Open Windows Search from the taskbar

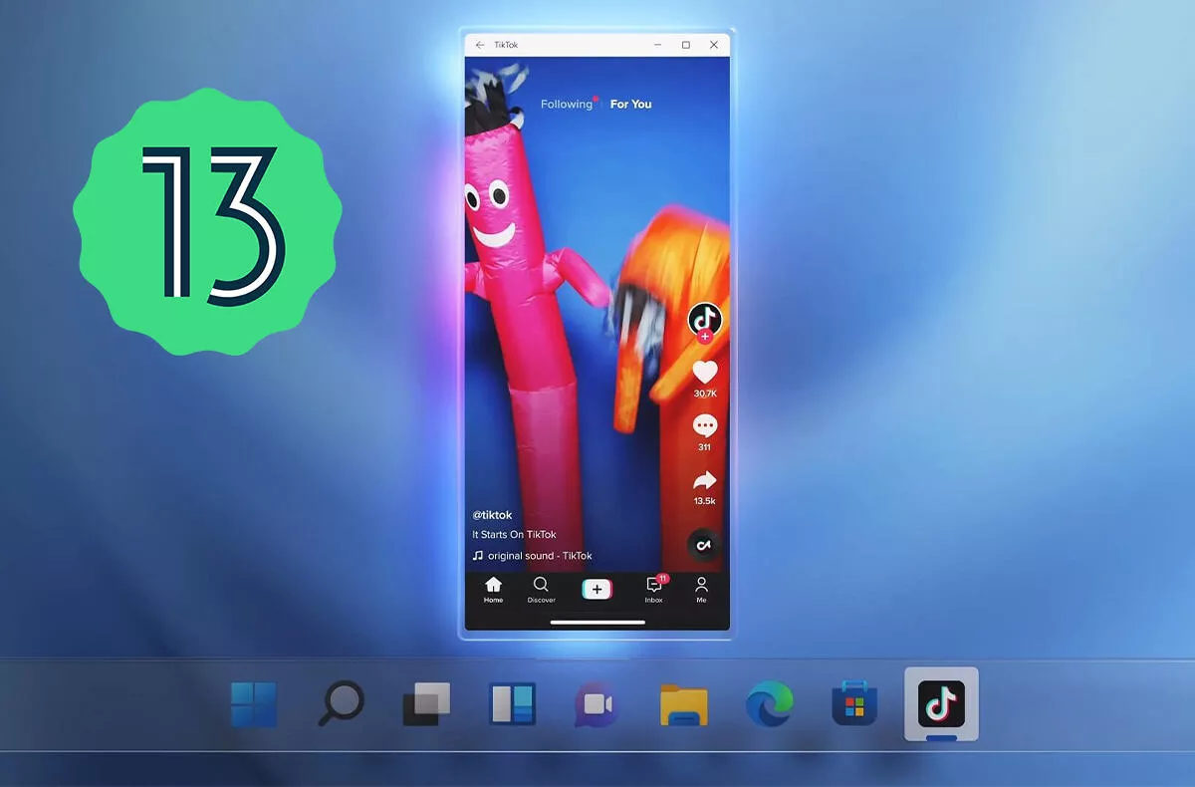pyautogui.click(x=341, y=704)
